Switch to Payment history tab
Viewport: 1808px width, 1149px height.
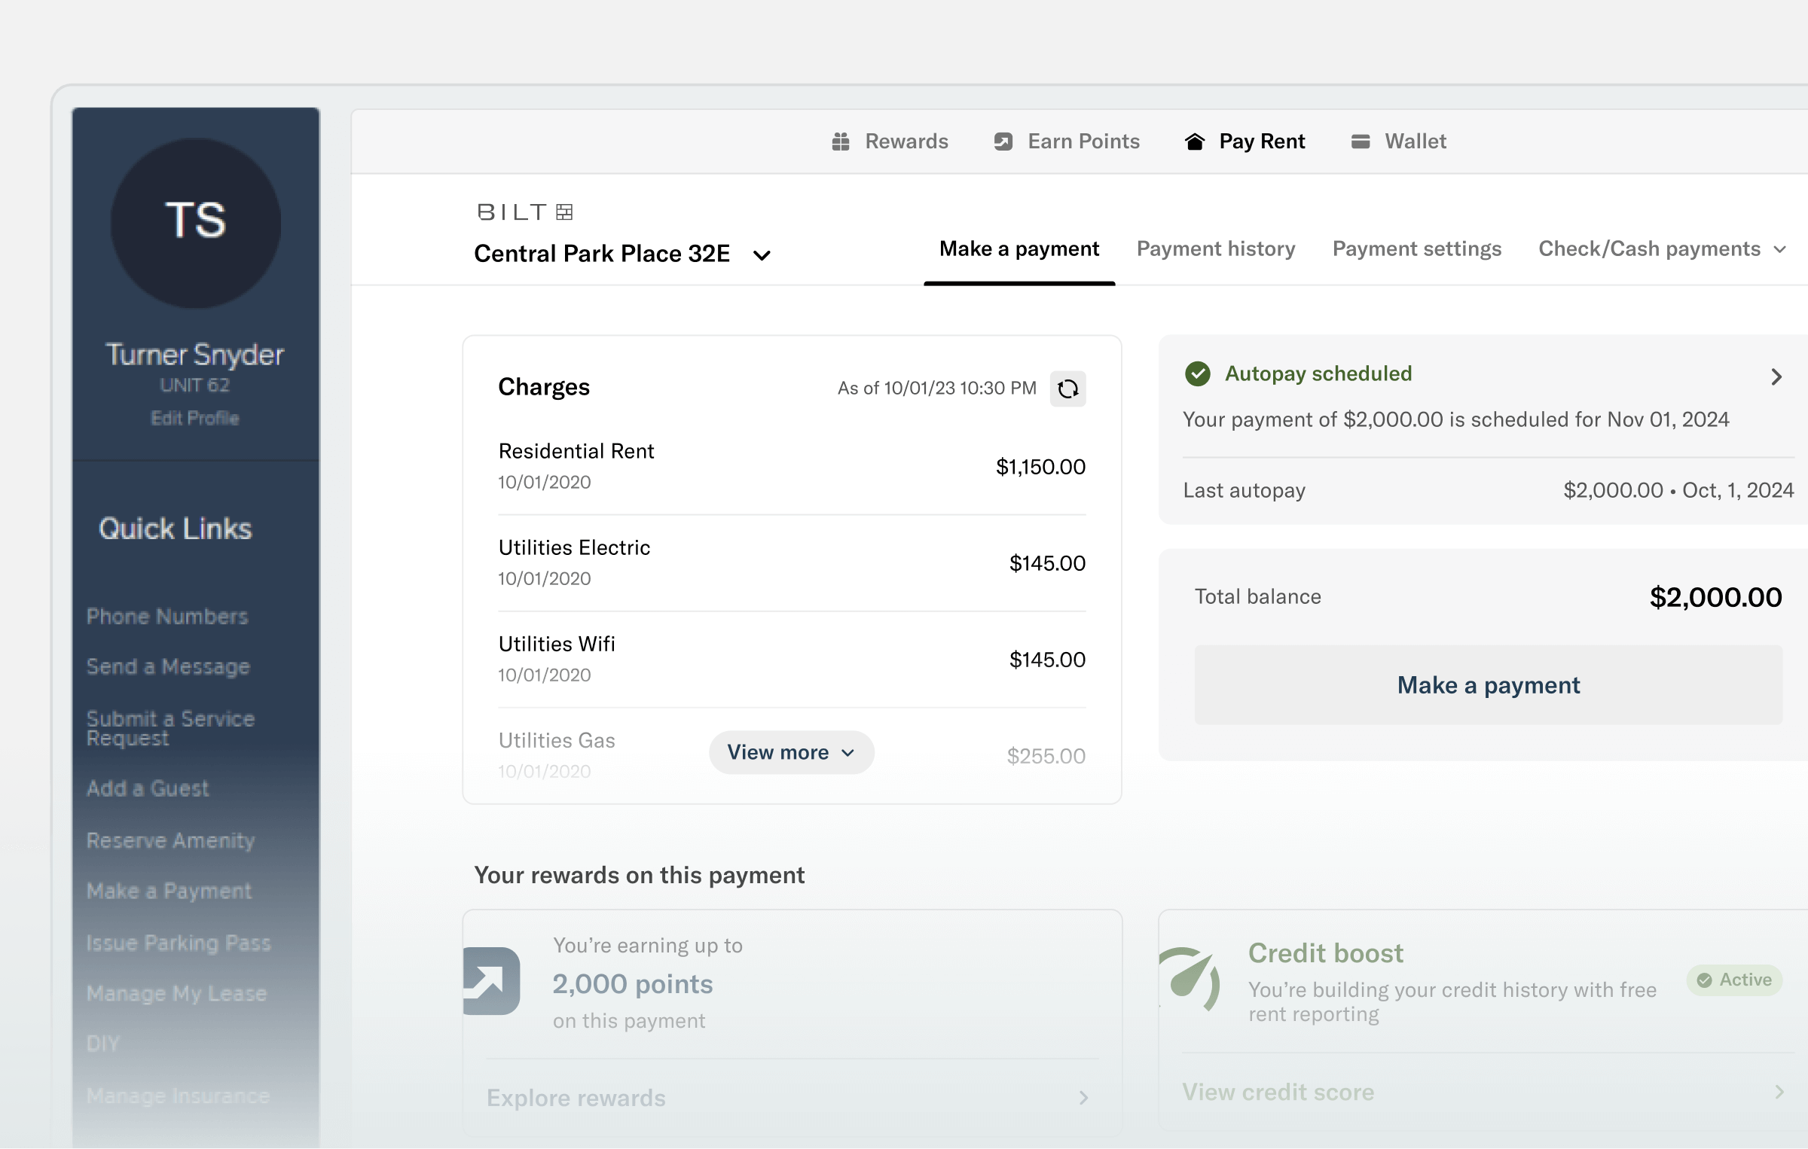coord(1215,249)
